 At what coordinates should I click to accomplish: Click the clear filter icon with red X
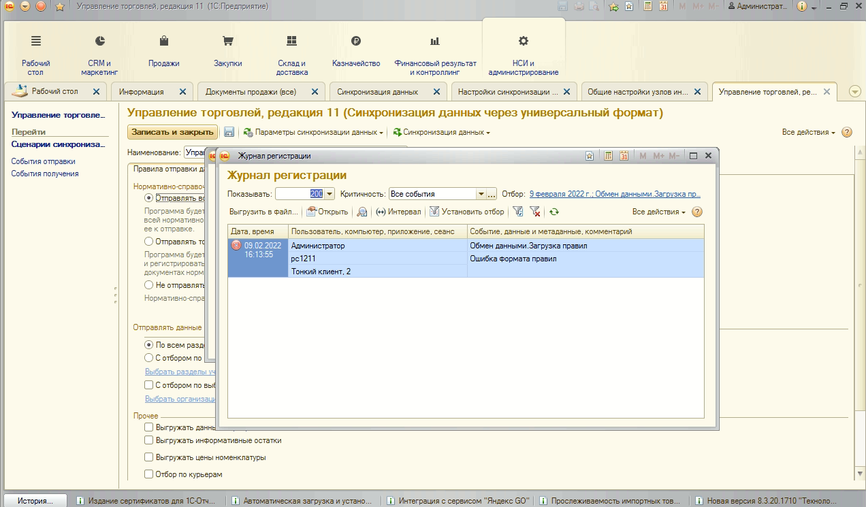pyautogui.click(x=535, y=212)
